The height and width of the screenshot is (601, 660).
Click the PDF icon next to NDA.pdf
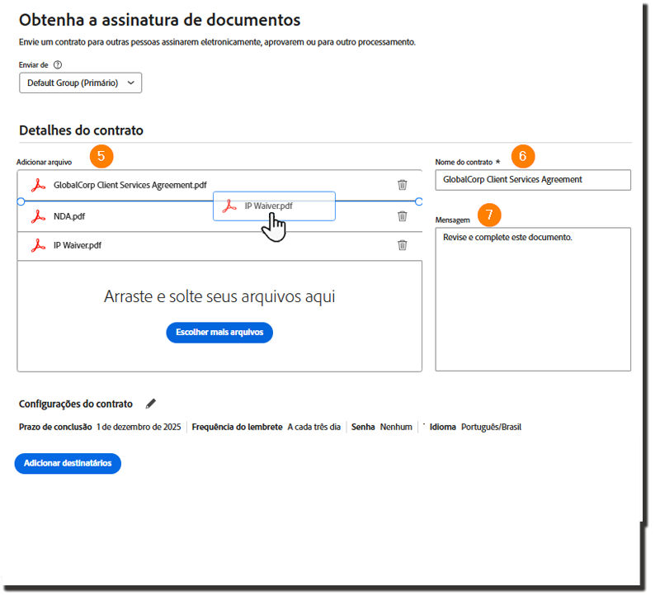point(37,215)
